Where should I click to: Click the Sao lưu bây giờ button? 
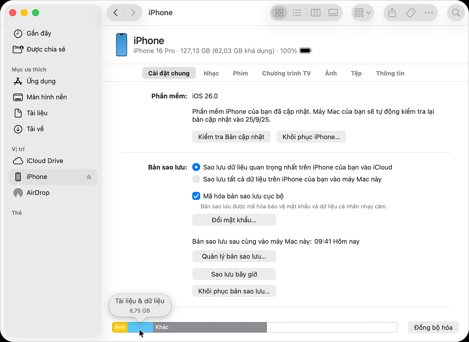[x=234, y=274]
